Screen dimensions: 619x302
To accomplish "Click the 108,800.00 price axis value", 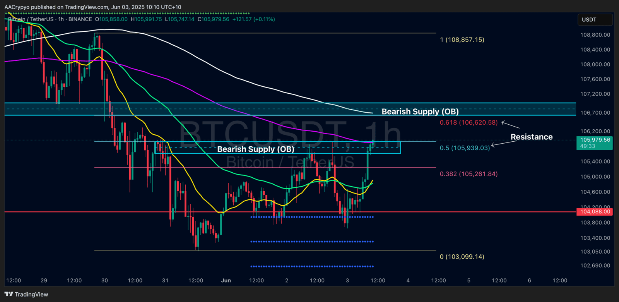I will point(595,35).
